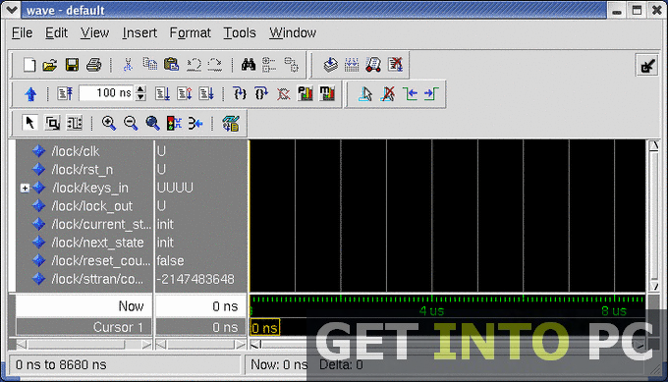Open the File menu

coord(22,32)
